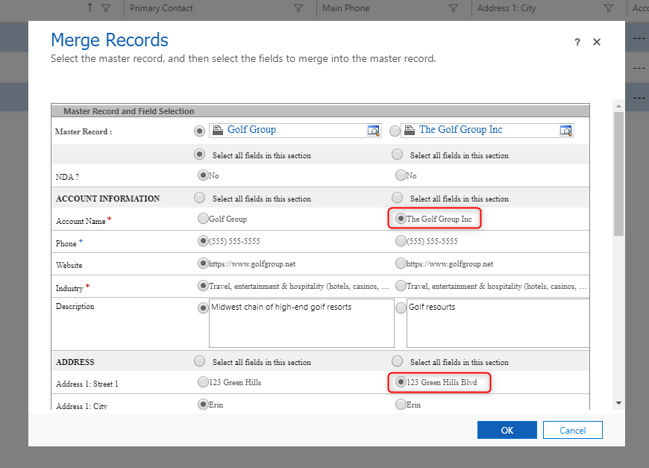Choose NDA value No from left record
The height and width of the screenshot is (468, 649).
tap(203, 175)
